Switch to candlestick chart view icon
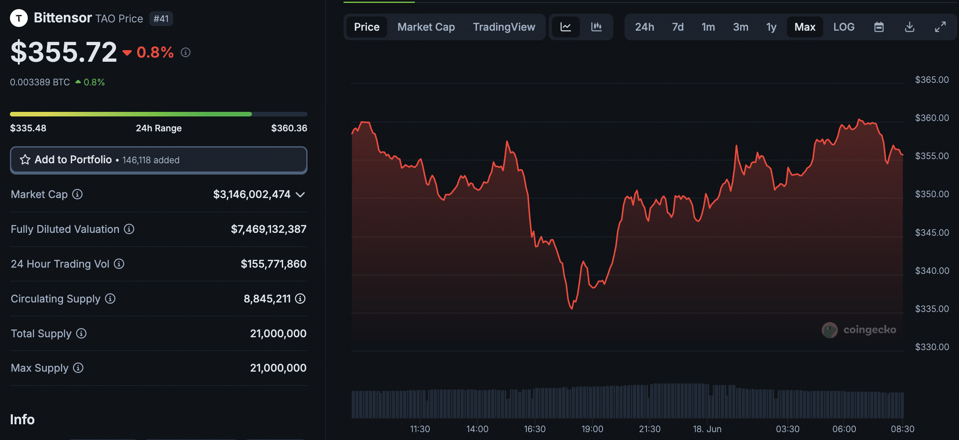 pyautogui.click(x=596, y=27)
